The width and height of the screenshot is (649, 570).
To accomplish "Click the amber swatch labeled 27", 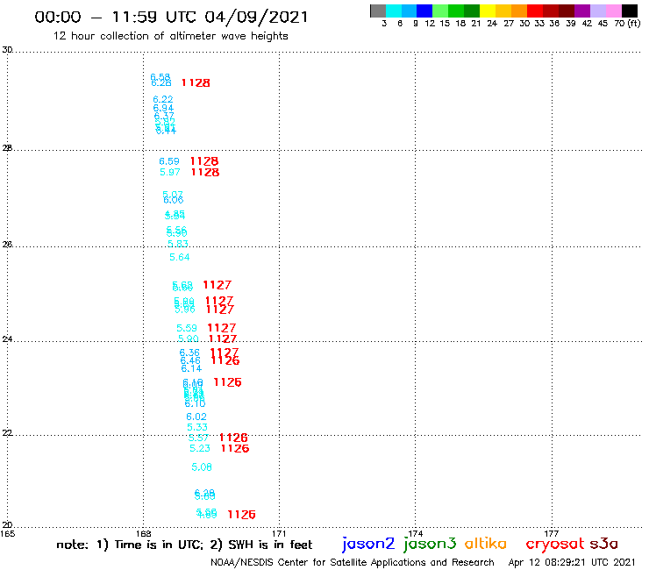I will (503, 11).
